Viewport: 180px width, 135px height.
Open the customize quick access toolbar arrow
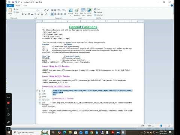click(x=21, y=2)
